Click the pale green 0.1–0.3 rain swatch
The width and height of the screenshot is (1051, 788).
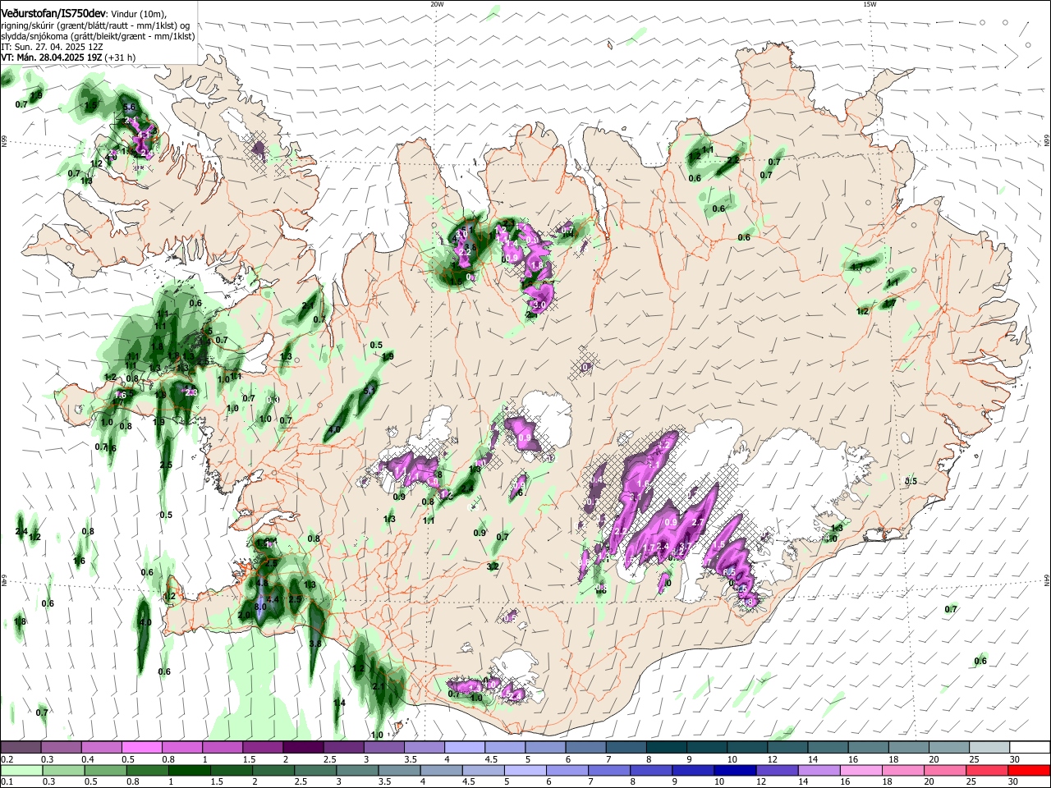click(21, 770)
